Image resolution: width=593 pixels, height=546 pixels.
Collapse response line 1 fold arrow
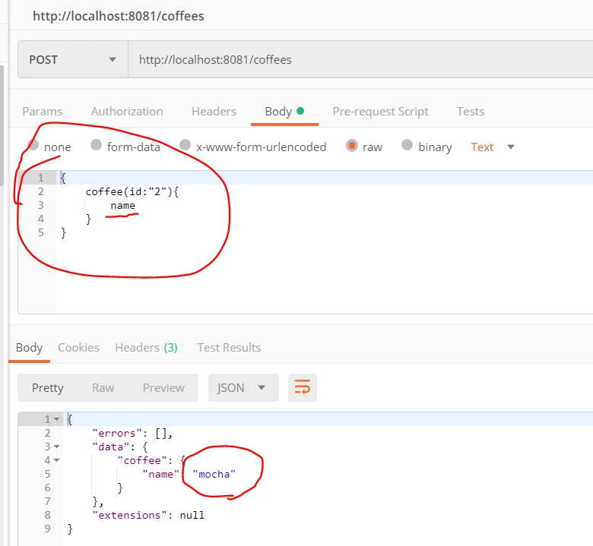point(57,419)
